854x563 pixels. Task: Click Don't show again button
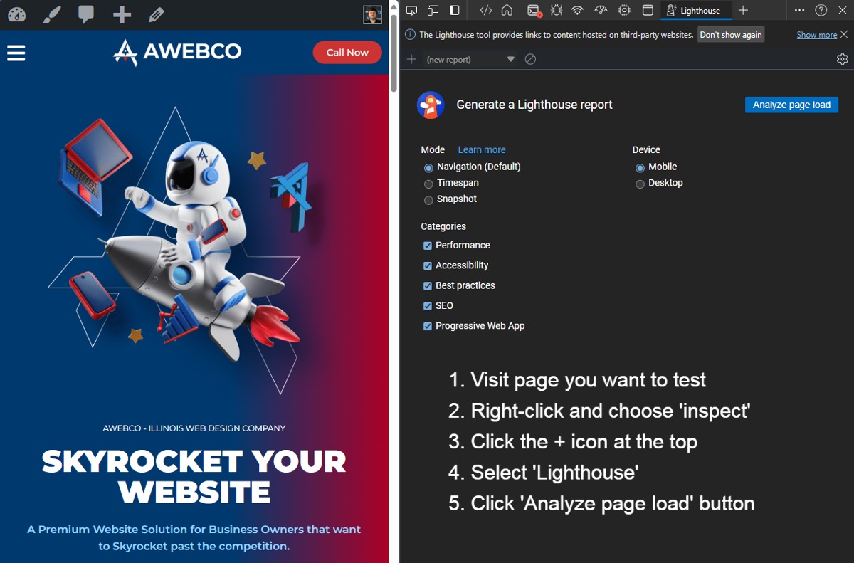tap(731, 34)
